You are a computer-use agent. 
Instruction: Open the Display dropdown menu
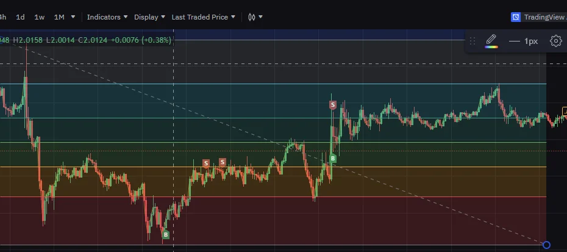(150, 17)
